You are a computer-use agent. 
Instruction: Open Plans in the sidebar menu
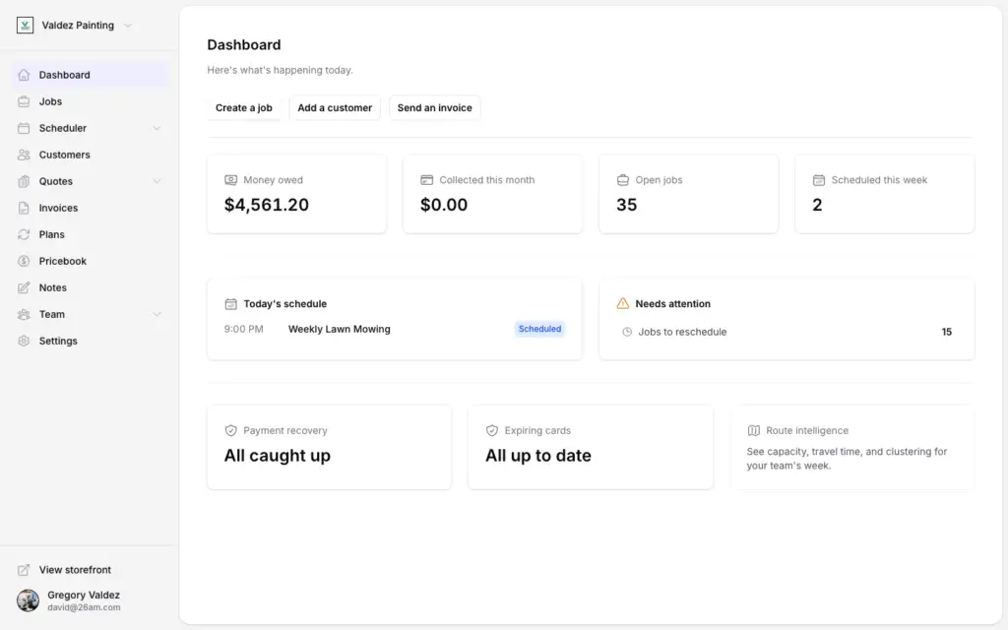91,234
